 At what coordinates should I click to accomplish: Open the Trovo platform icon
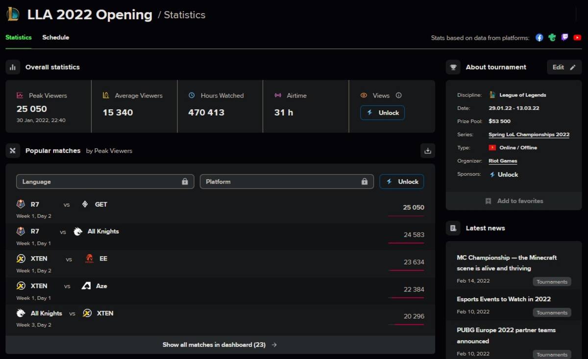[x=552, y=38]
